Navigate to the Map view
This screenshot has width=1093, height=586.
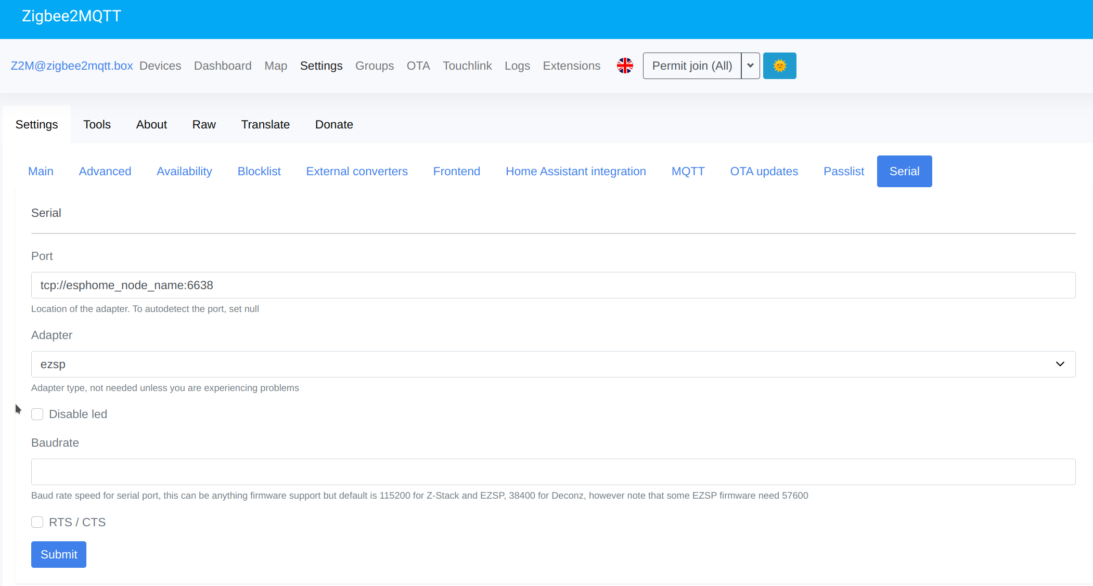[275, 66]
